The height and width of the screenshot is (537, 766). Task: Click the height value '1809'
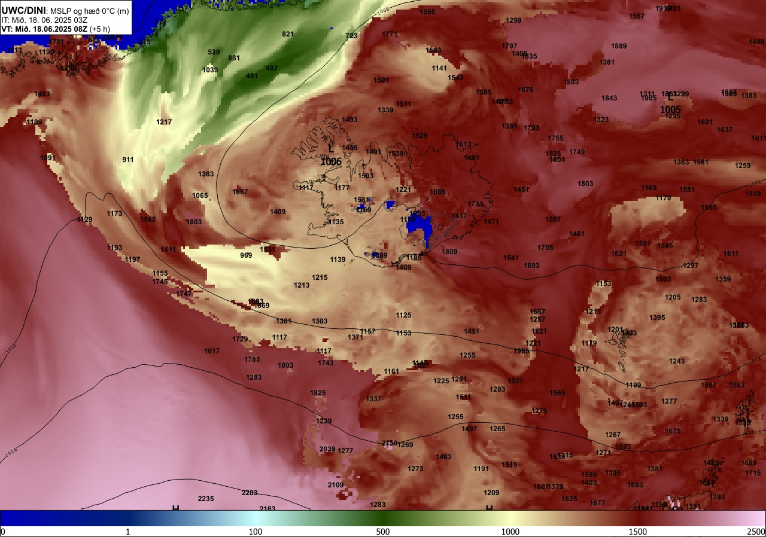click(x=449, y=252)
